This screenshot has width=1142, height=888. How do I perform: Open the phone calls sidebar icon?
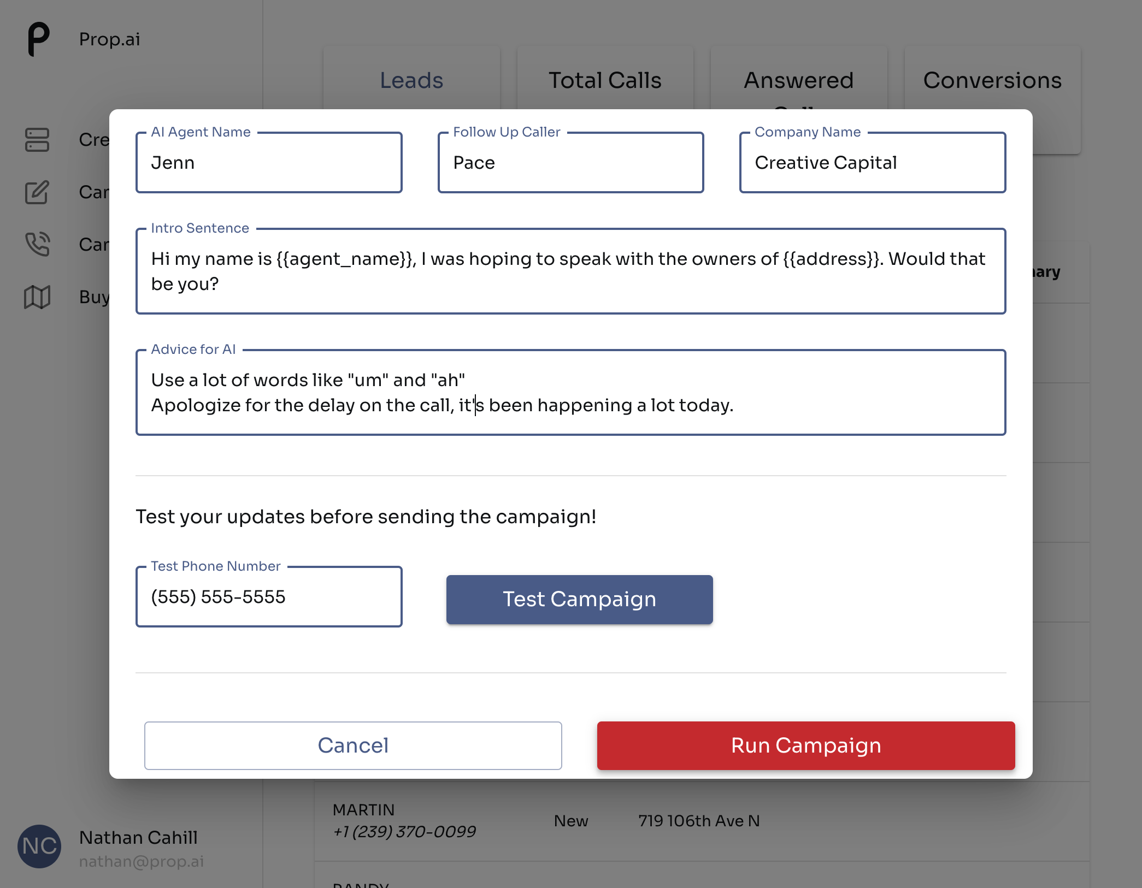tap(37, 244)
